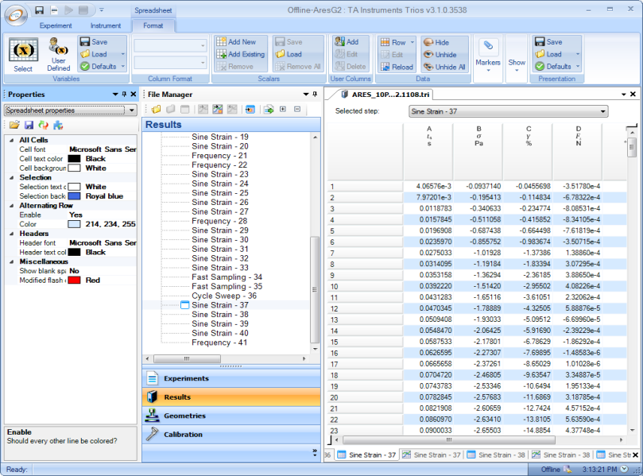Image resolution: width=643 pixels, height=476 pixels.
Task: Click the expand all icon in File Manager
Action: pos(283,109)
